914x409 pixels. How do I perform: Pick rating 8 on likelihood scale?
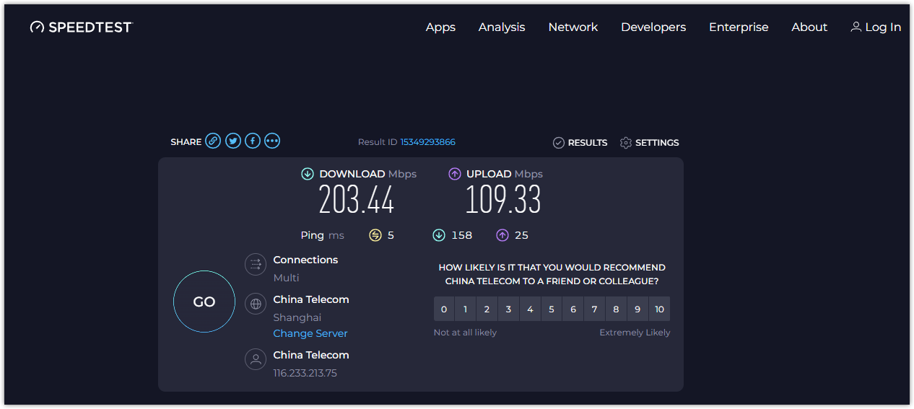[616, 309]
